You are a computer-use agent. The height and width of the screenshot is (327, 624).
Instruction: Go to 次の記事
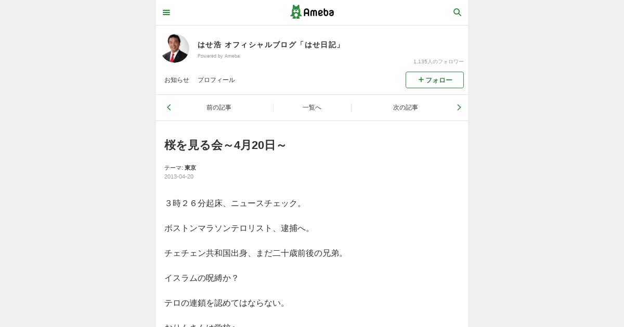tap(406, 107)
